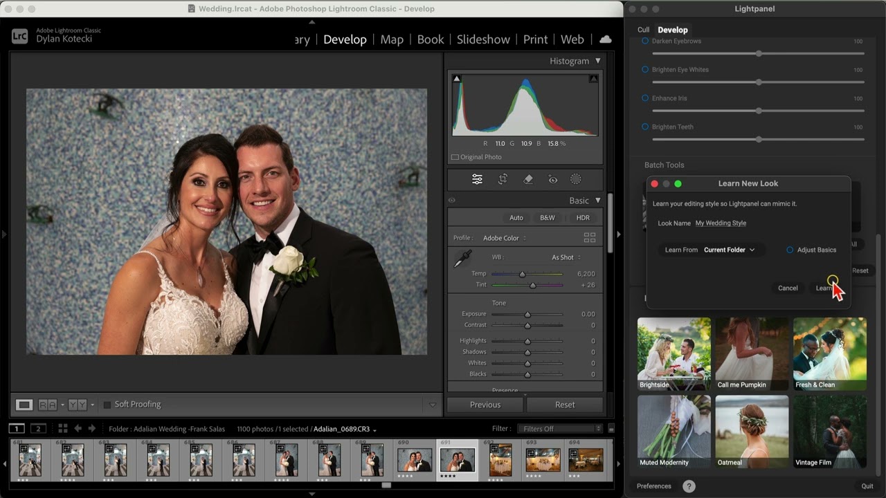Open second window display 2
Image resolution: width=886 pixels, height=498 pixels.
39,429
